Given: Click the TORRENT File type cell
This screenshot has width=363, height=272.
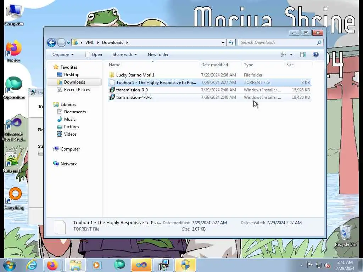Looking at the screenshot, I should pyautogui.click(x=257, y=82).
